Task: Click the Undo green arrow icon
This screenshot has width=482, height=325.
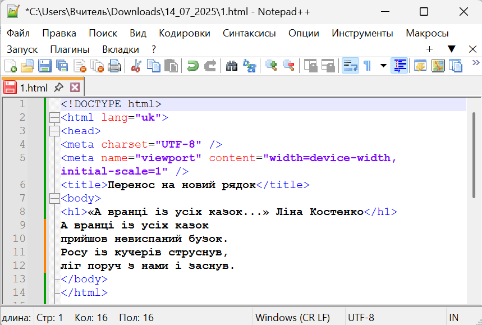Action: (x=192, y=66)
